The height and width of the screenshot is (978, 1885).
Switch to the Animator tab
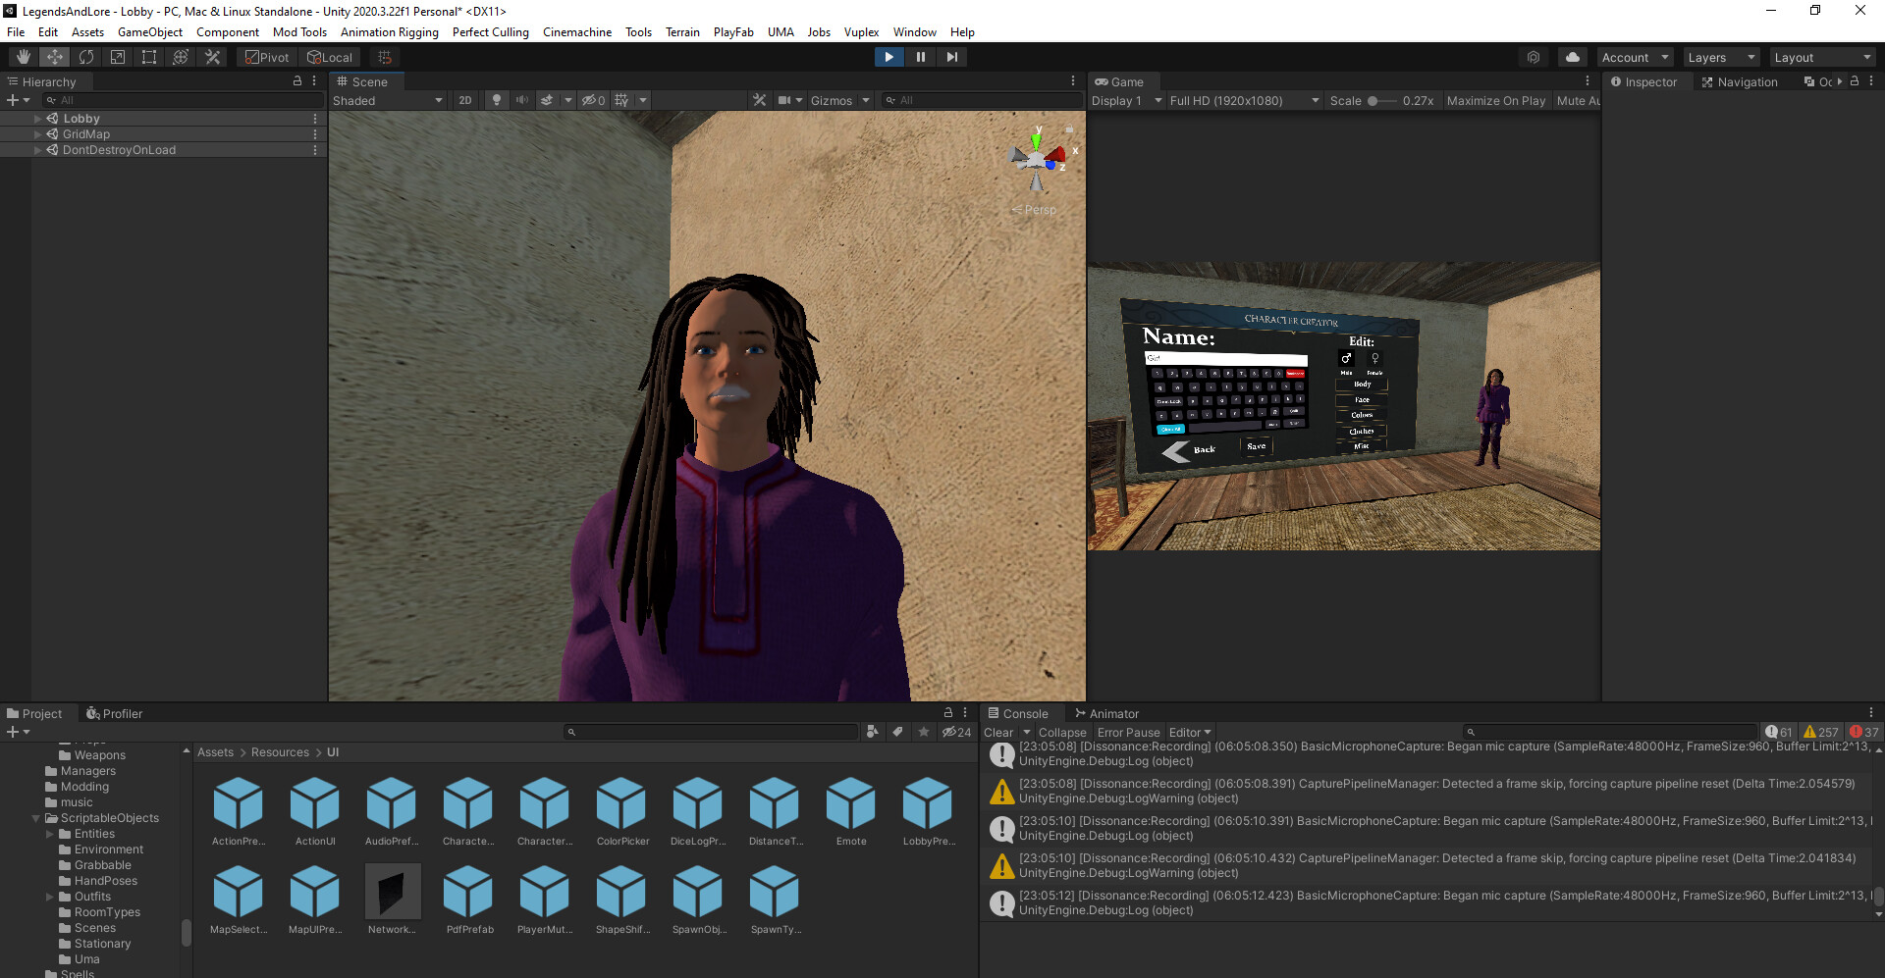coord(1114,713)
